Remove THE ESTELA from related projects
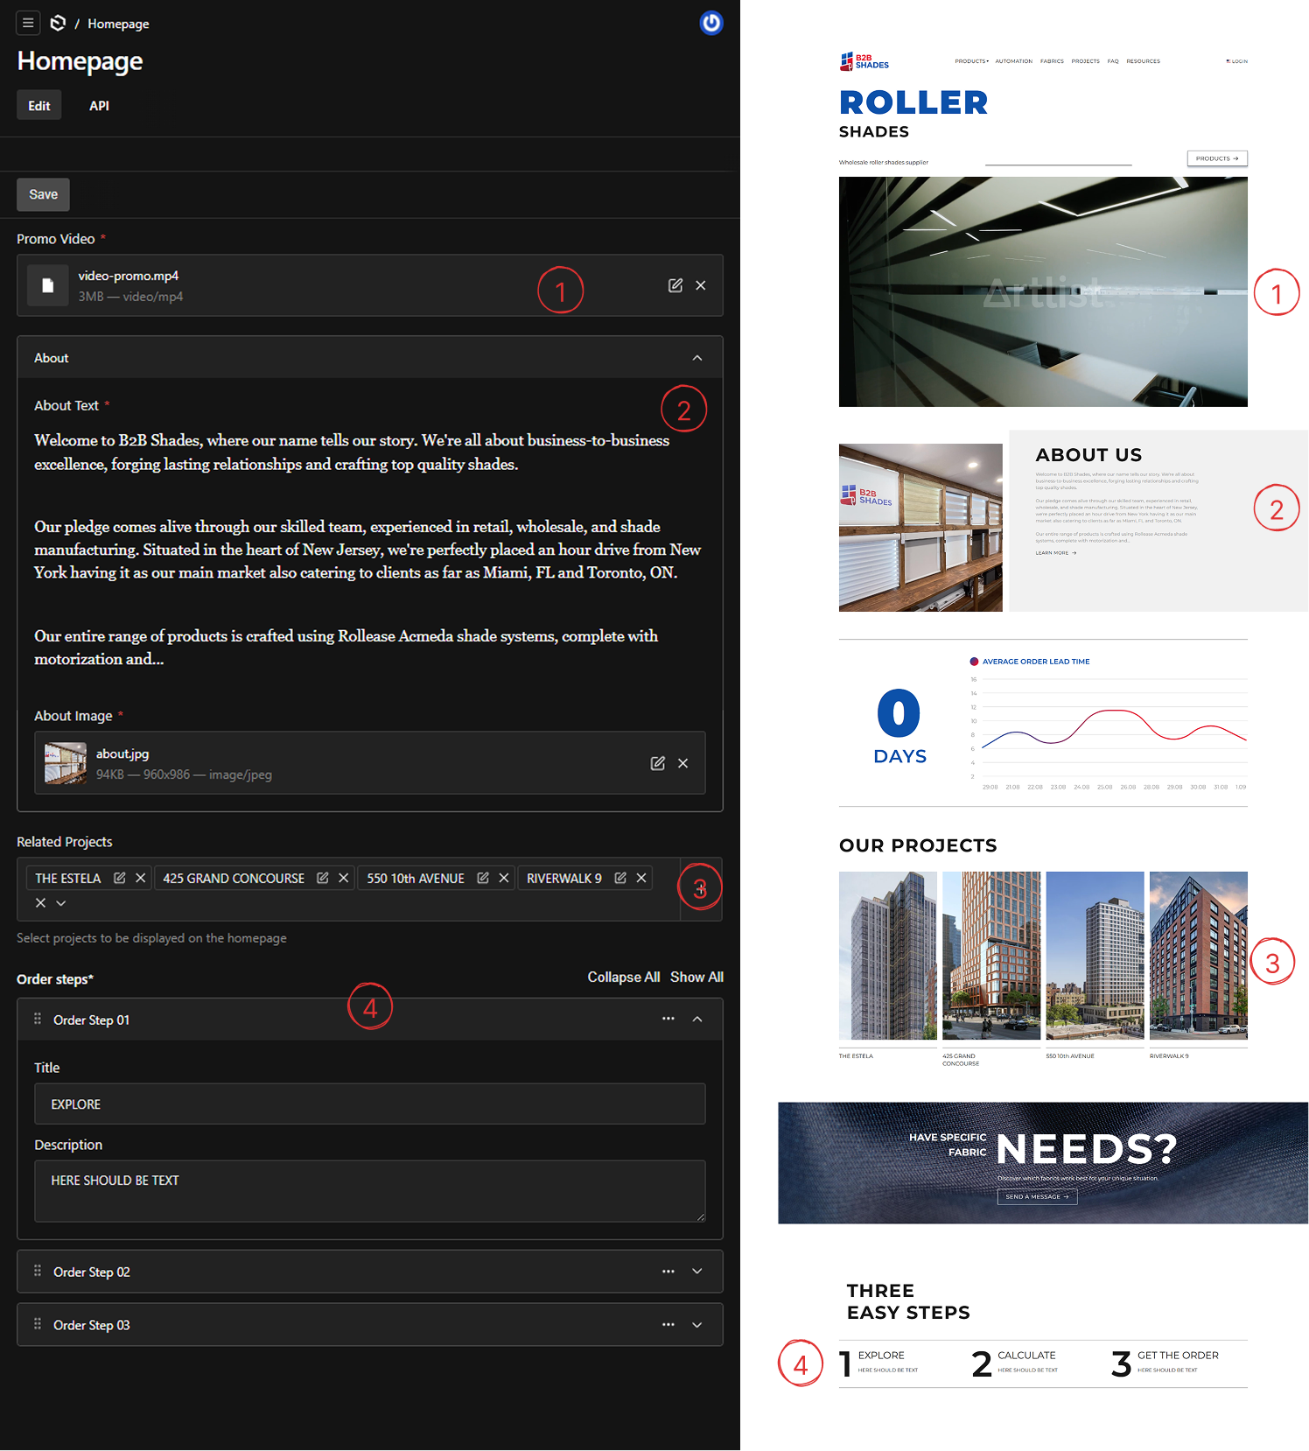The height and width of the screenshot is (1451, 1309). click(141, 878)
